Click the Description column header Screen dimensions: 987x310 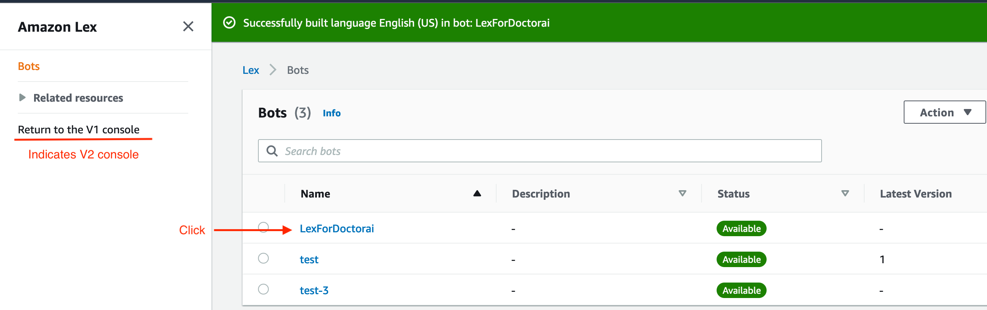(x=541, y=194)
